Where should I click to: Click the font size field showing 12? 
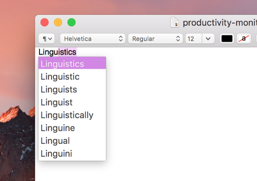click(x=193, y=39)
